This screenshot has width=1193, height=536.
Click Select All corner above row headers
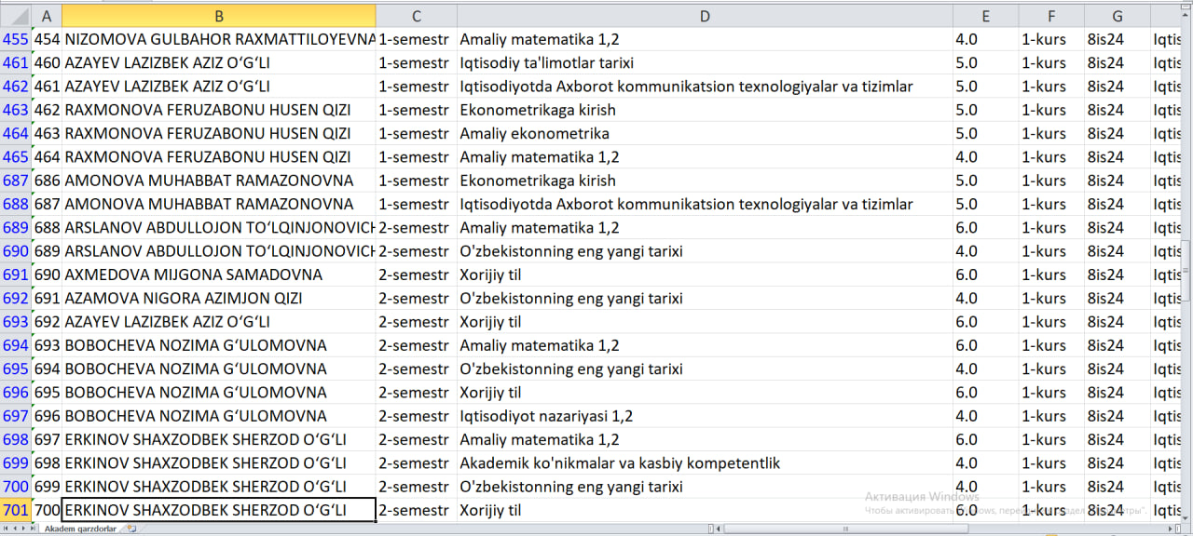click(x=15, y=16)
